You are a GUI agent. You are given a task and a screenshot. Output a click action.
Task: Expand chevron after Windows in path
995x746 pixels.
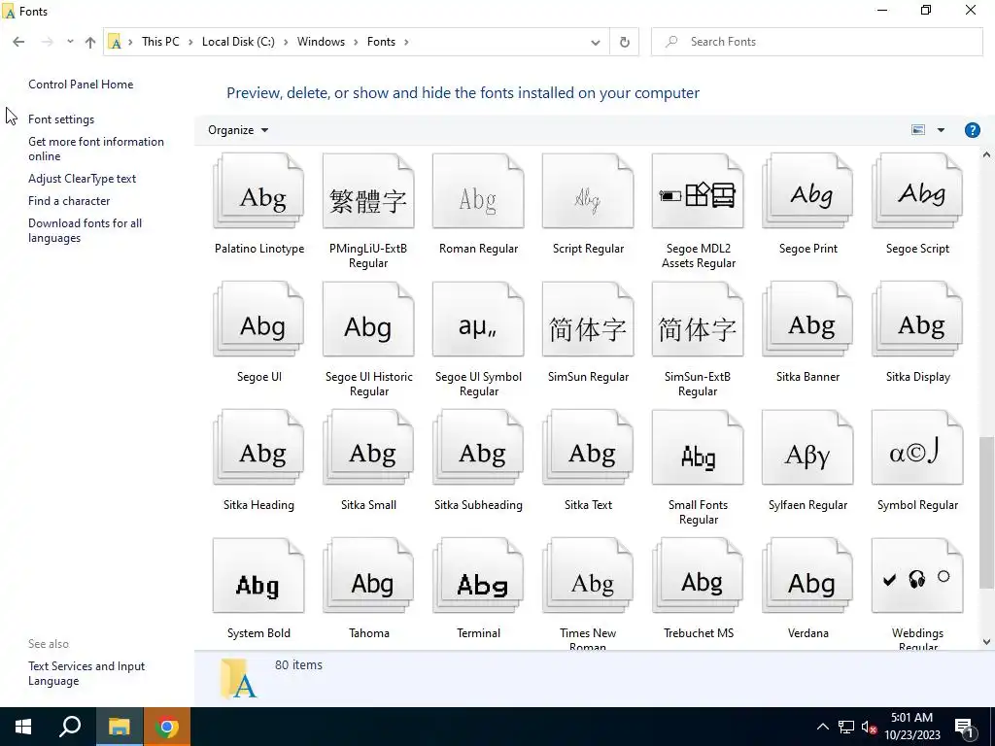(x=356, y=42)
